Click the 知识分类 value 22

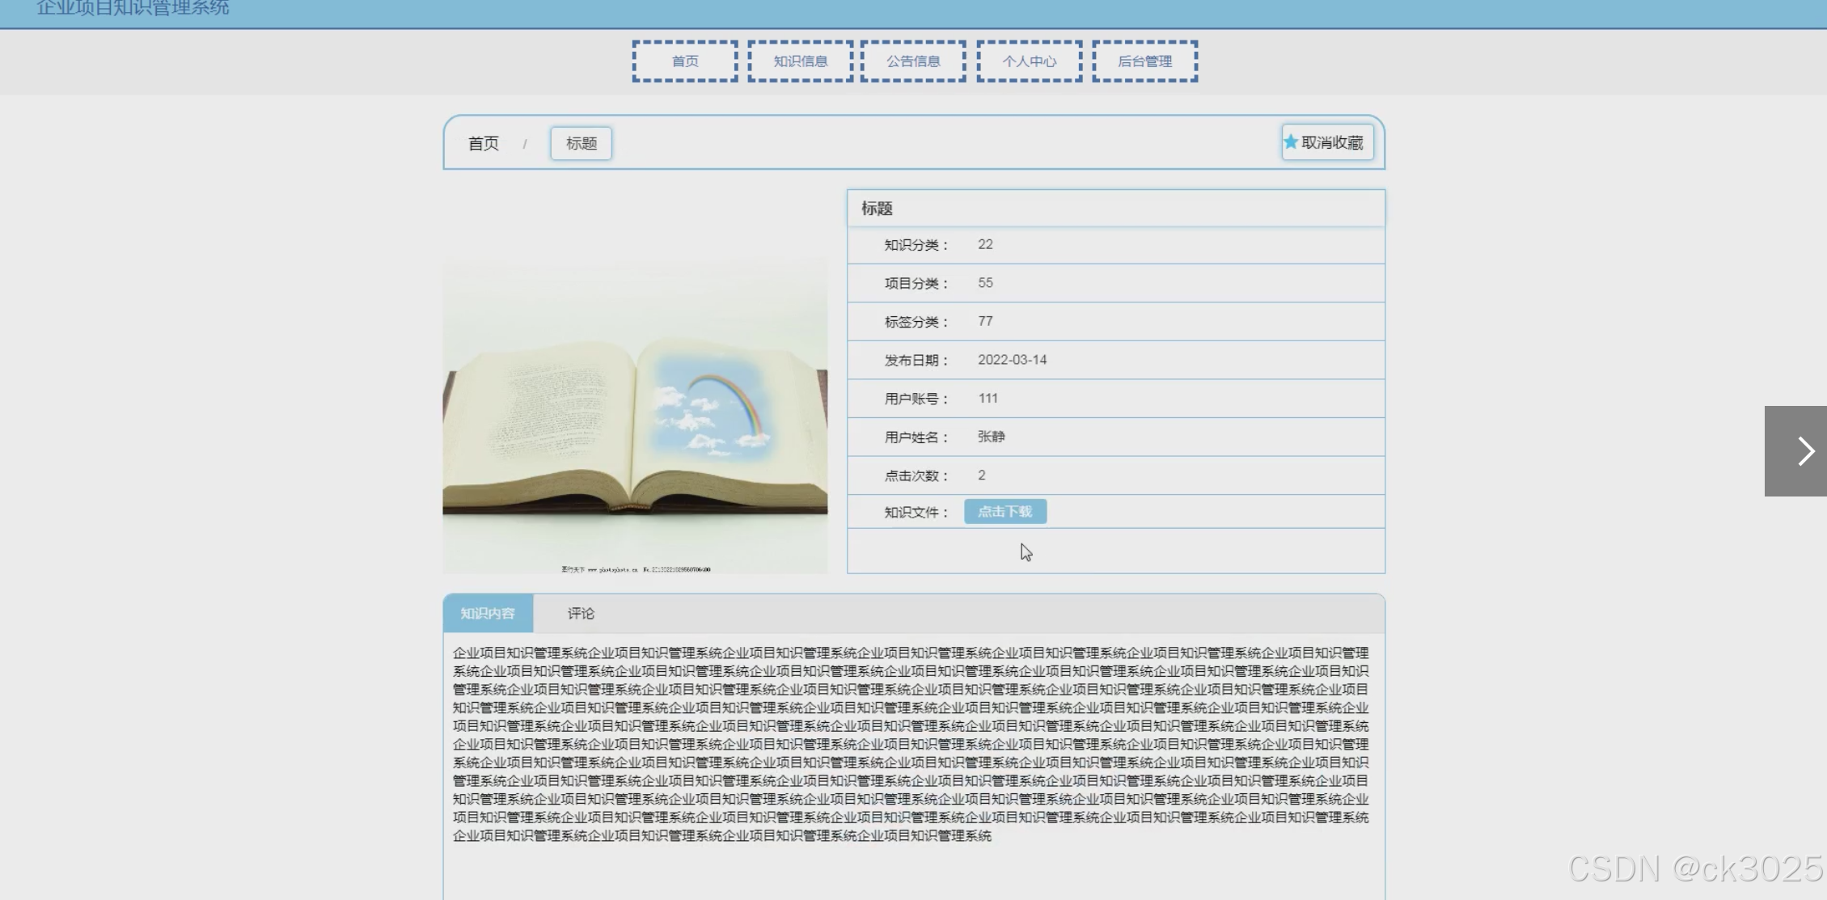pyautogui.click(x=985, y=245)
